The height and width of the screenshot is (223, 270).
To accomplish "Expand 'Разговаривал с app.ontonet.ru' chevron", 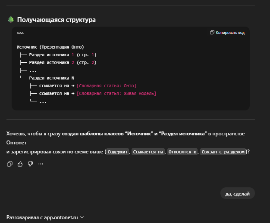I will (82, 217).
